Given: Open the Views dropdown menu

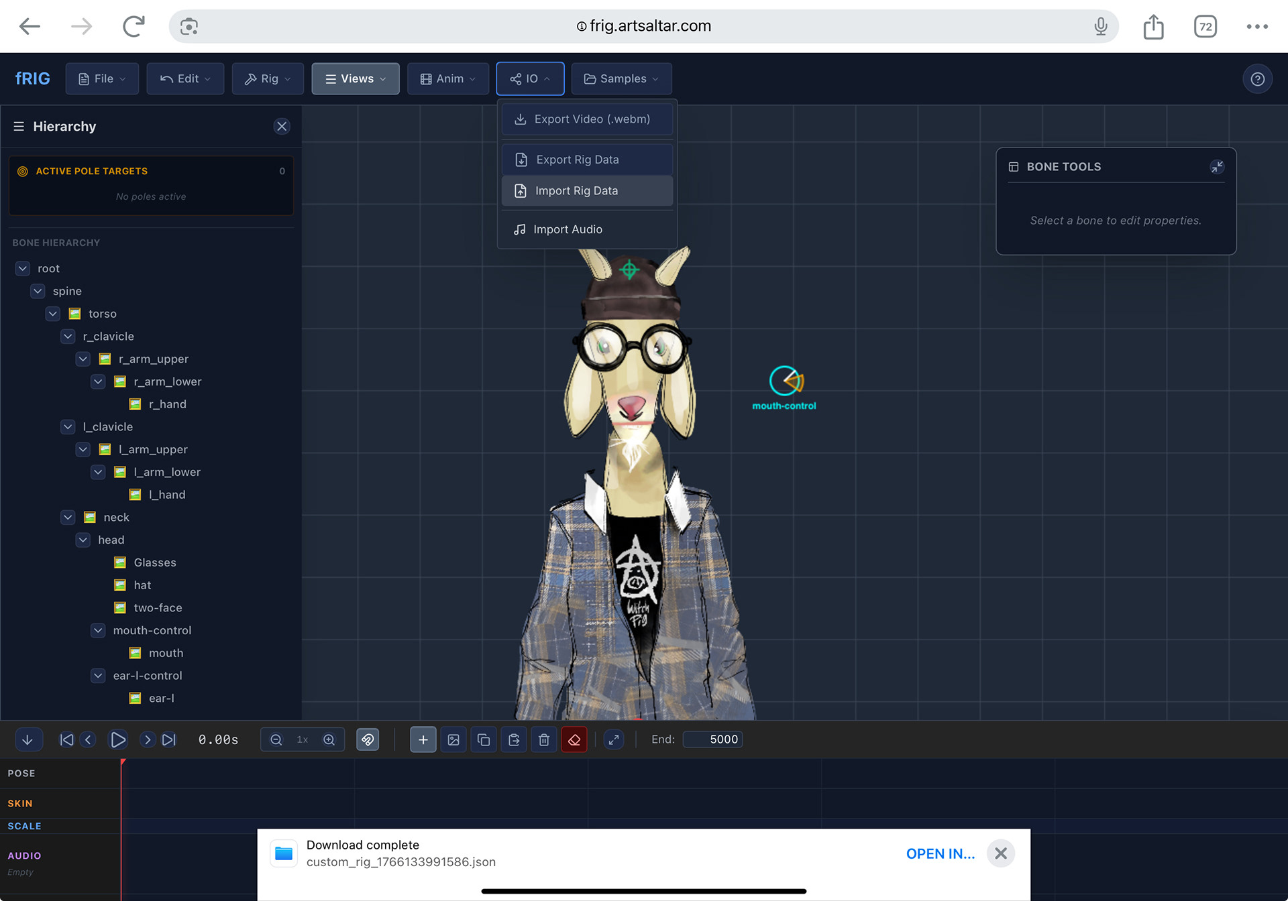Looking at the screenshot, I should [356, 79].
